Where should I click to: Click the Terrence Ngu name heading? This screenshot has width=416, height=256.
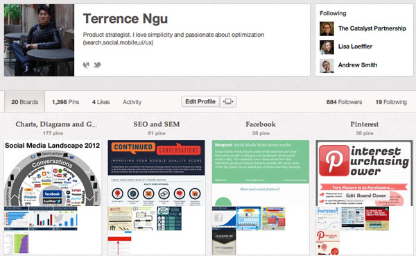point(125,19)
